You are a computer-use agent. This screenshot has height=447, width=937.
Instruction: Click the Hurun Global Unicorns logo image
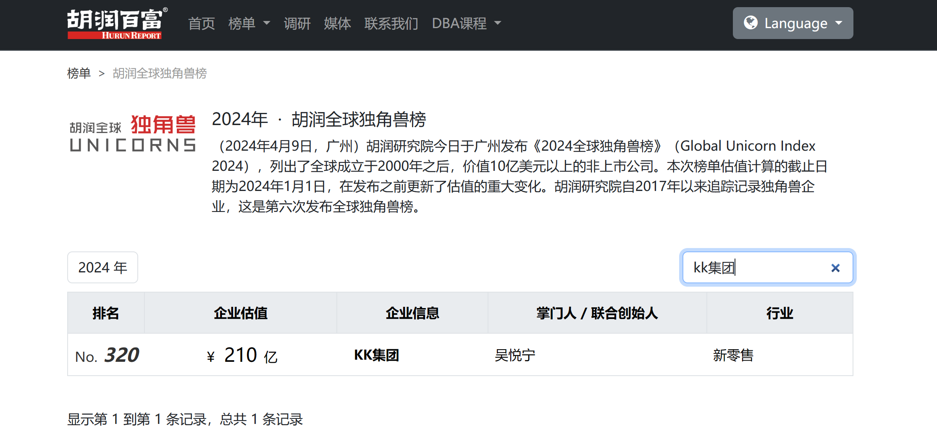coord(133,133)
